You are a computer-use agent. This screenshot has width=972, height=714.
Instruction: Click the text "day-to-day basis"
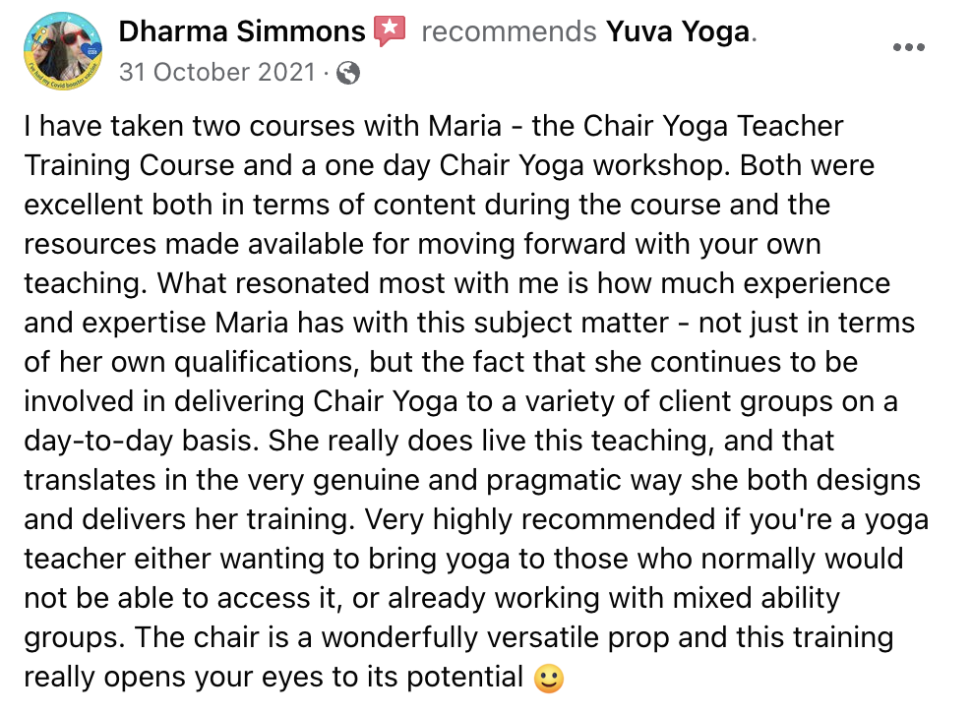pyautogui.click(x=140, y=442)
